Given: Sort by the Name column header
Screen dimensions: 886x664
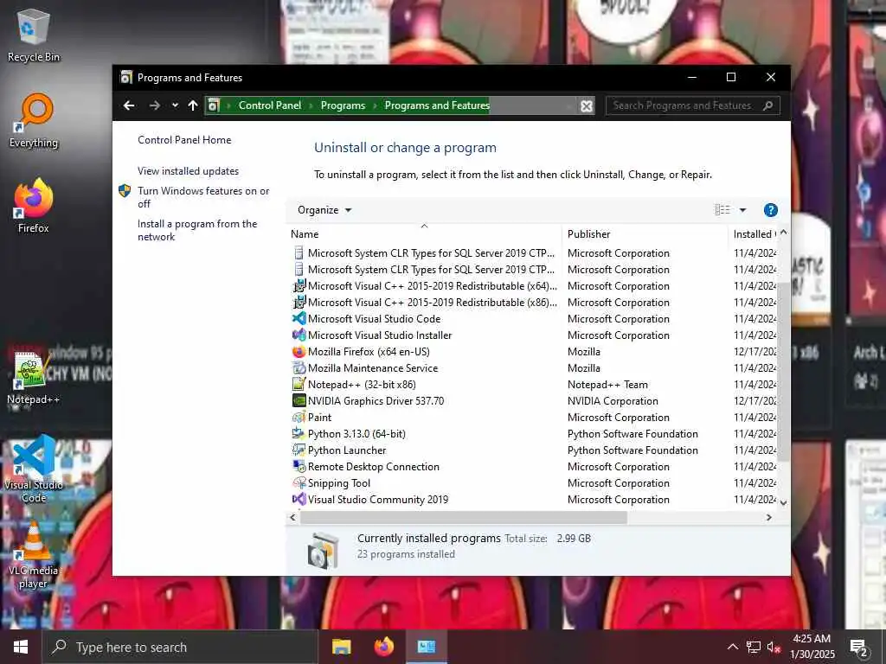Looking at the screenshot, I should tap(424, 233).
